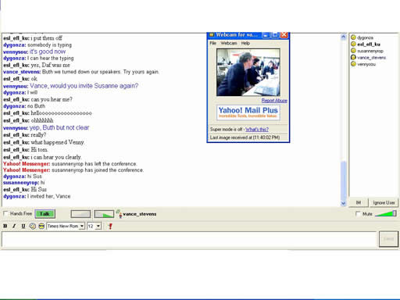Click the red exclamation buzz icon
The height and width of the screenshot is (300, 400).
tap(110, 226)
